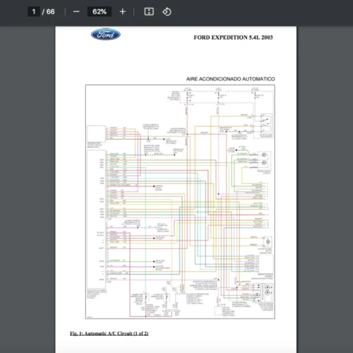Click the white space between the Ford logo and title
The image size is (353, 353).
tap(156, 36)
